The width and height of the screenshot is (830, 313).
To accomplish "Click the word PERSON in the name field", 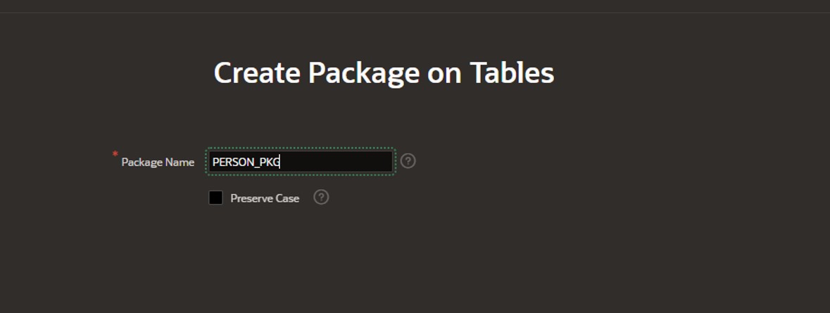I will [233, 162].
